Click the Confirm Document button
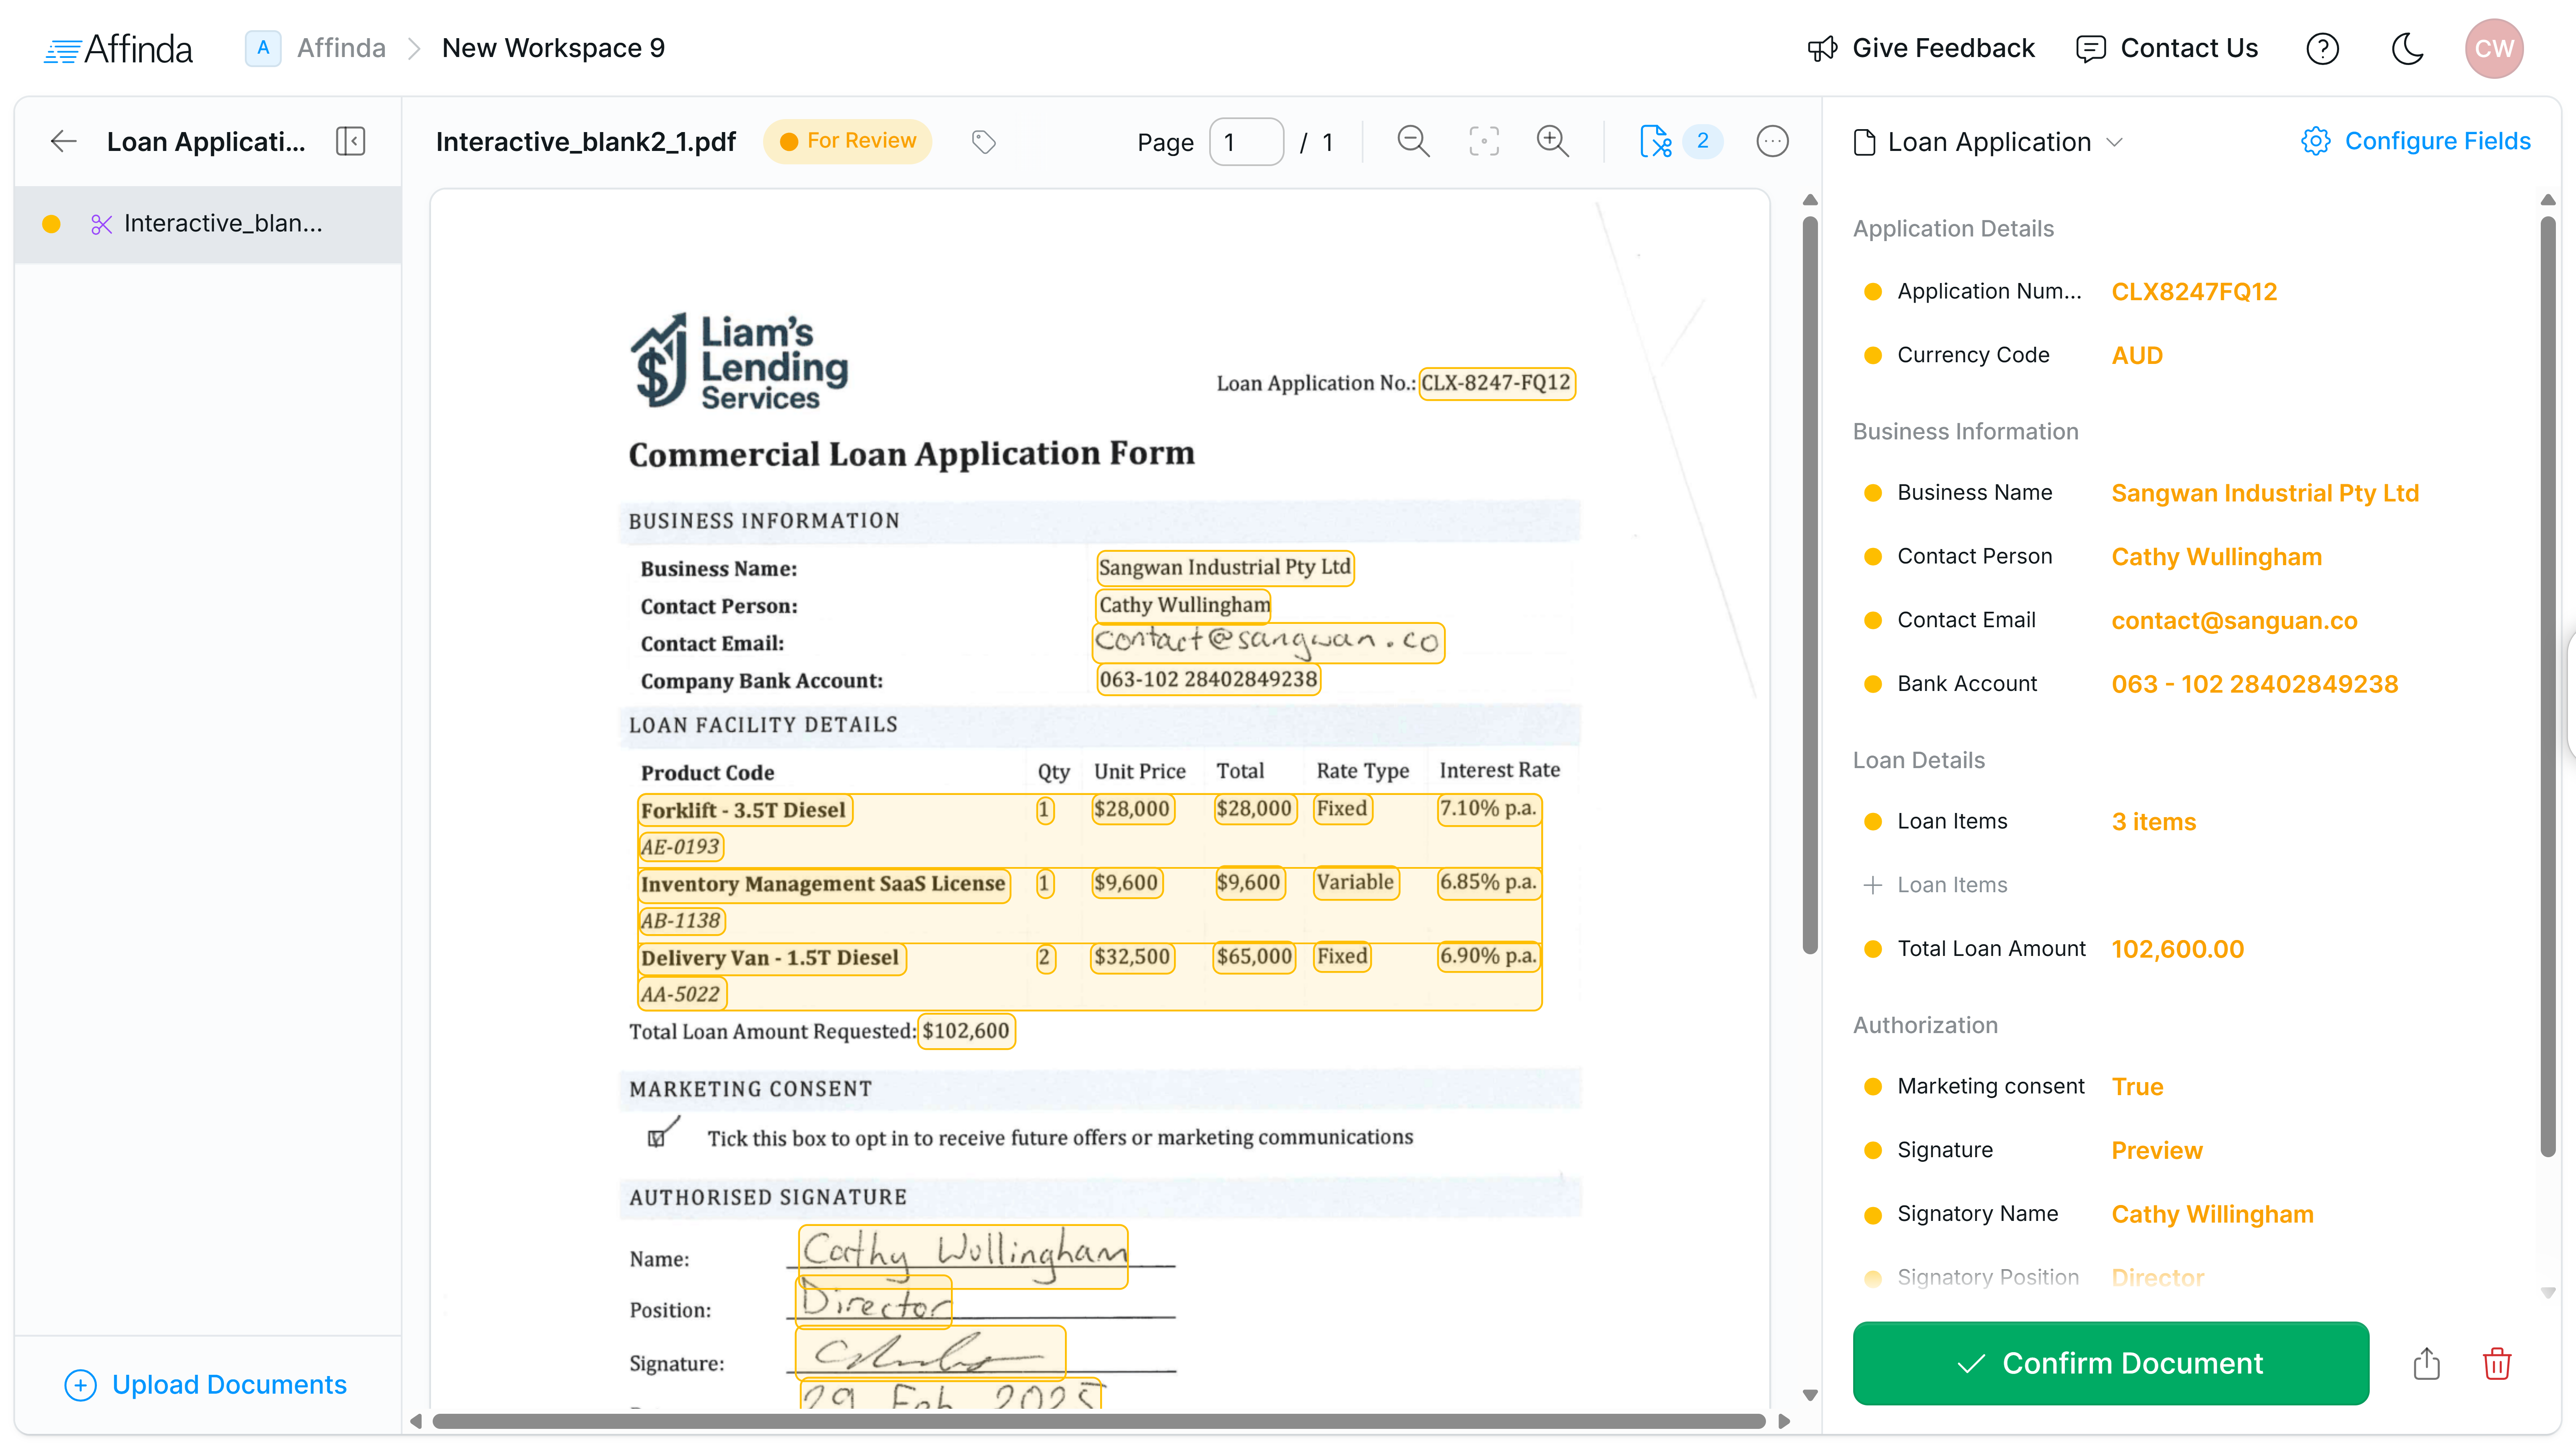The width and height of the screenshot is (2576, 1449). [2110, 1363]
